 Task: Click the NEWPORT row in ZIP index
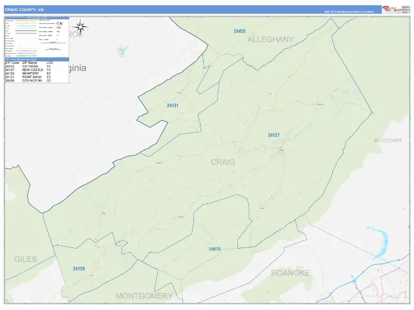pos(37,74)
